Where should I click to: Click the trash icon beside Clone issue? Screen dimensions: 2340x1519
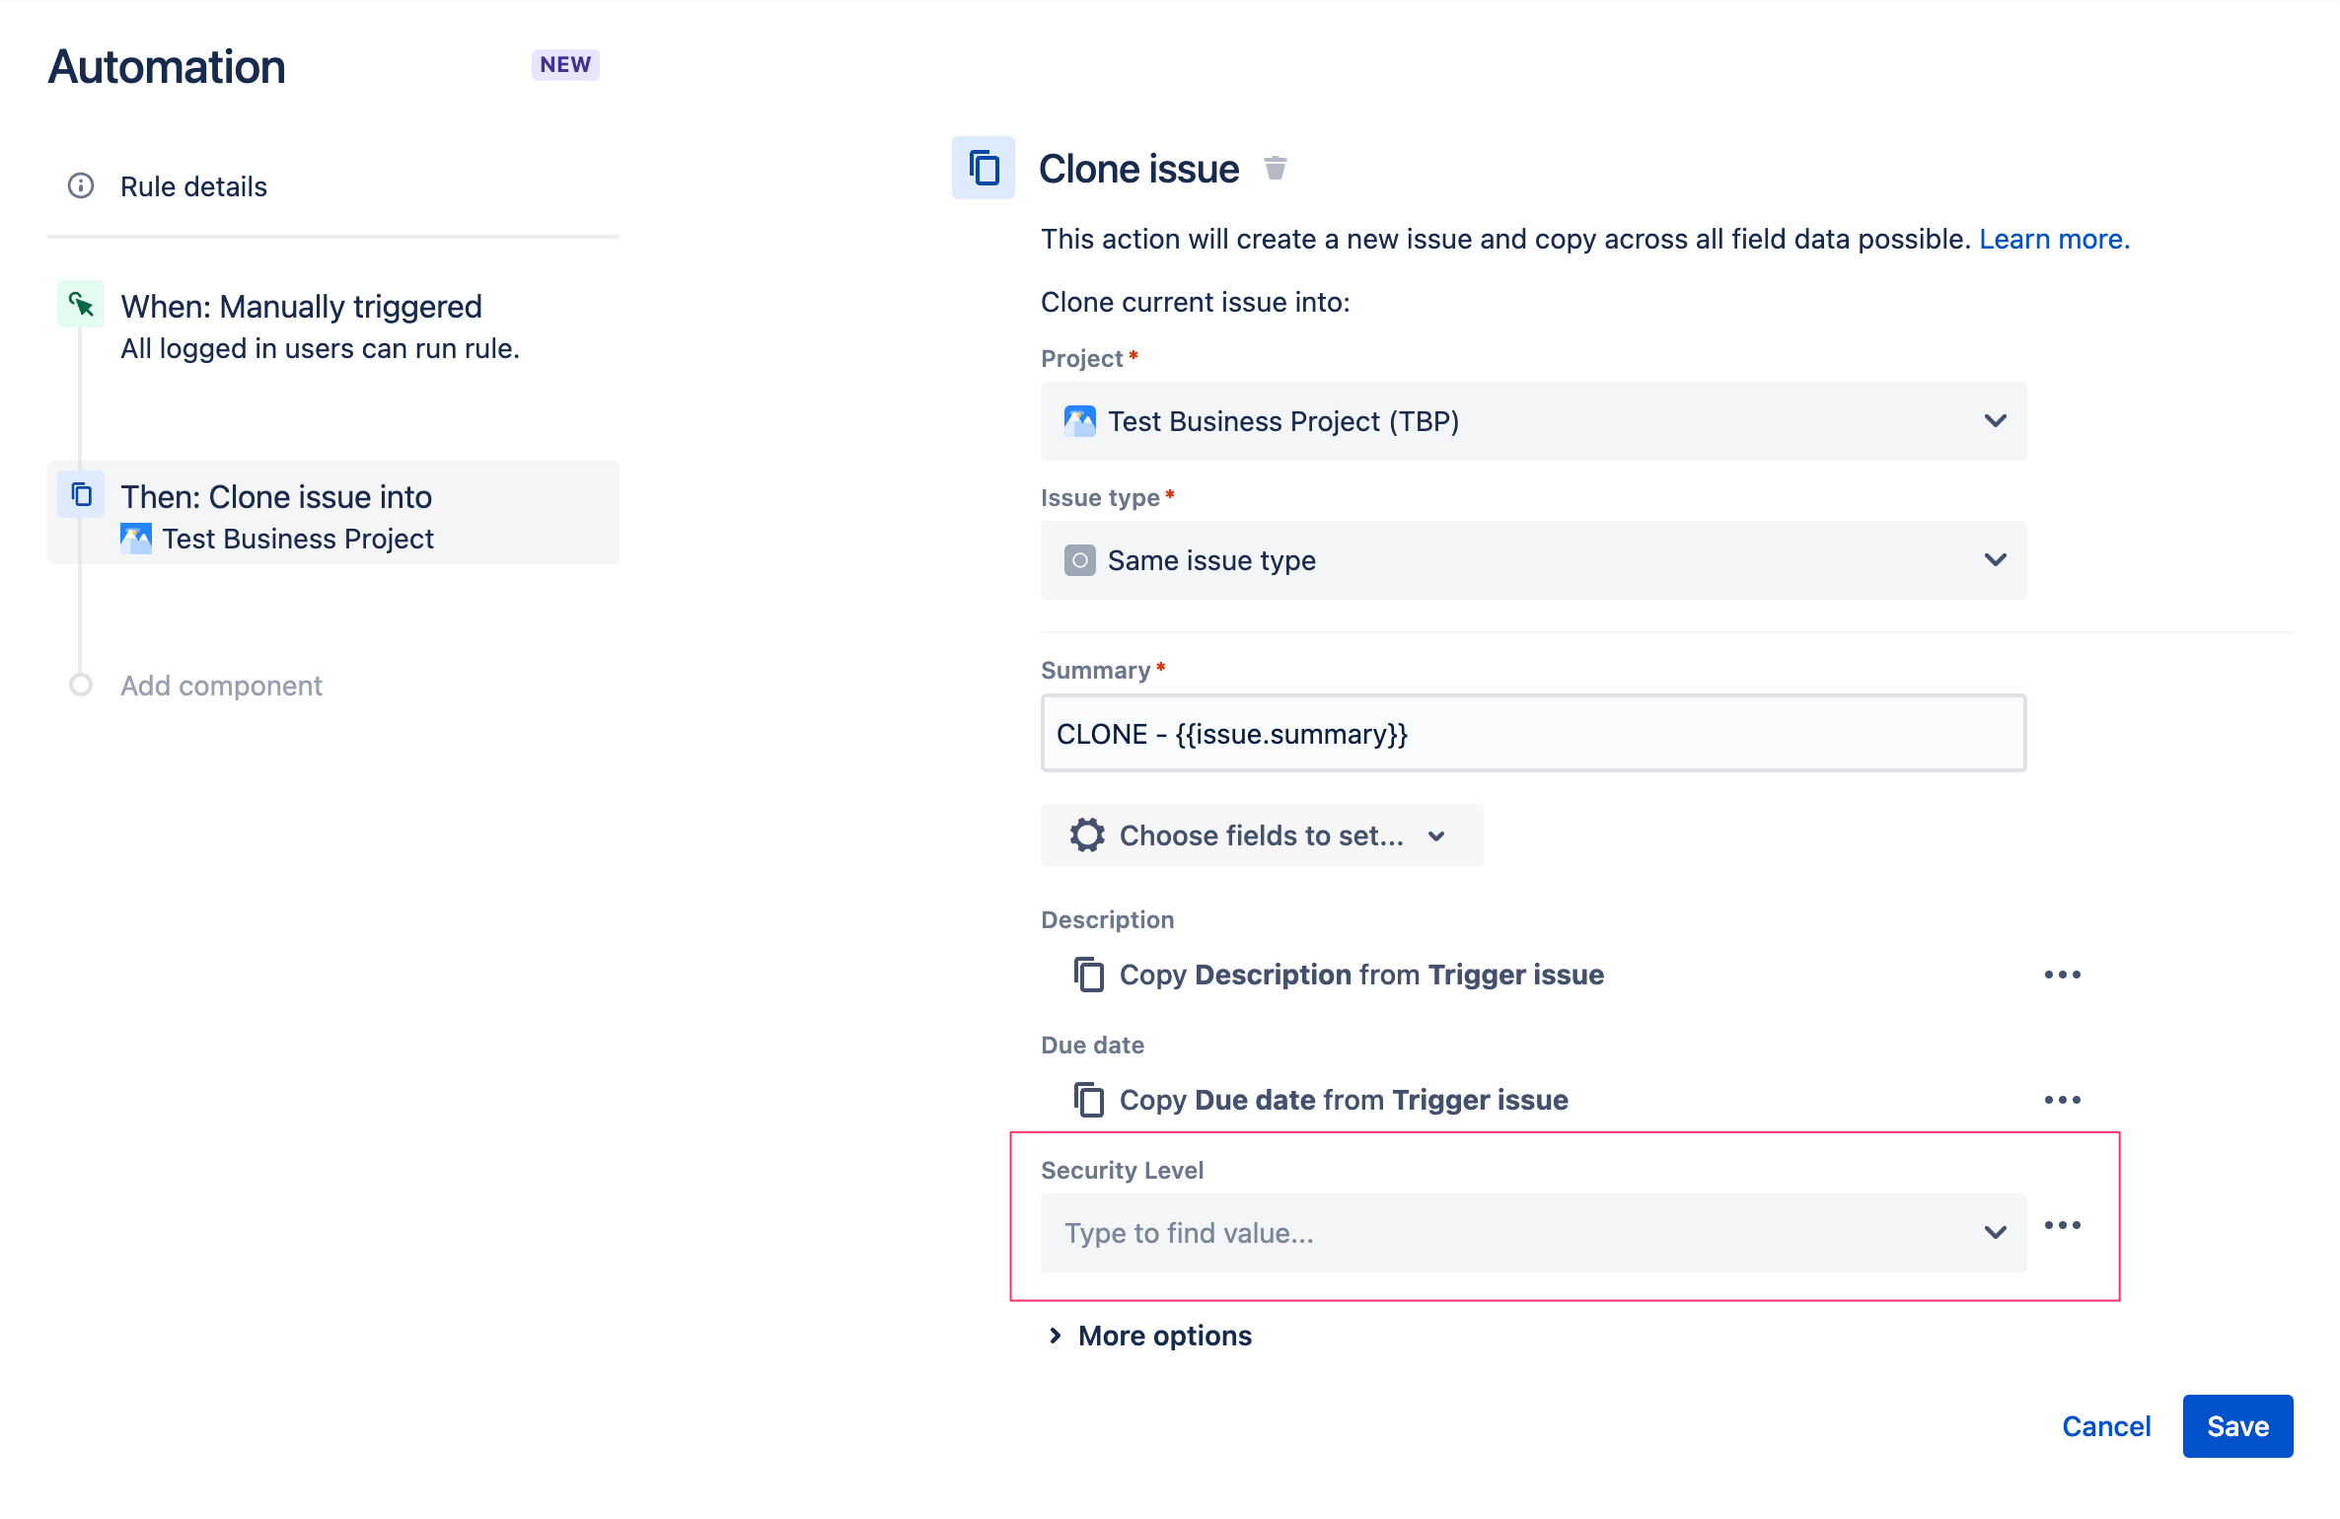pyautogui.click(x=1275, y=169)
